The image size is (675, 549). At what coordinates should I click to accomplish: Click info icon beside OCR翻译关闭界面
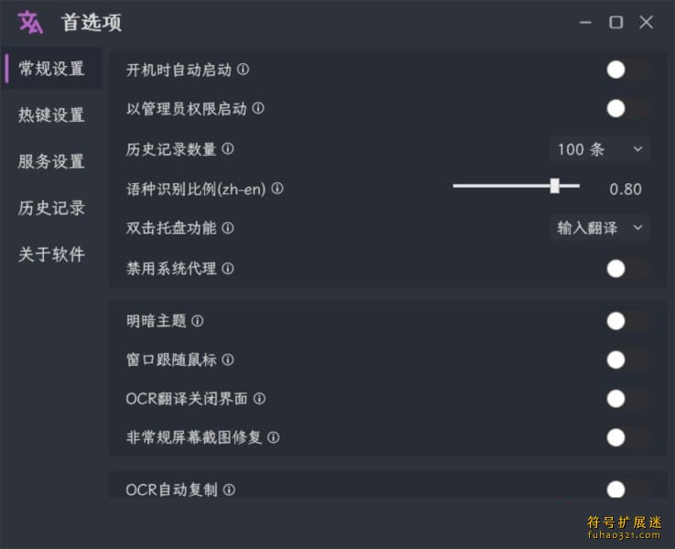(259, 399)
